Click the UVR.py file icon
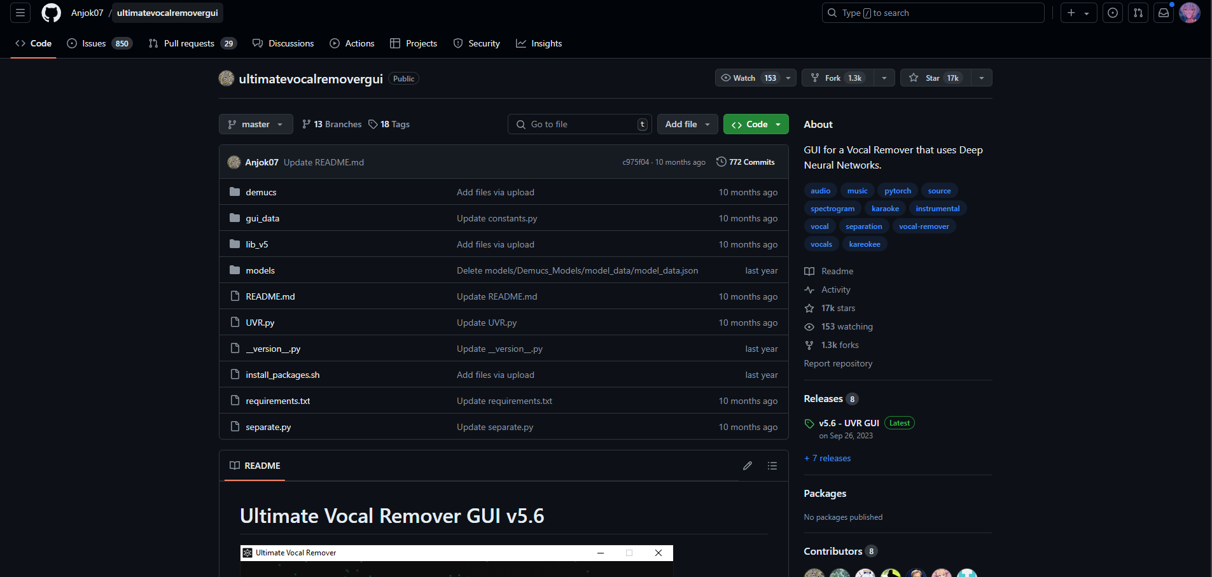1212x577 pixels. point(235,322)
